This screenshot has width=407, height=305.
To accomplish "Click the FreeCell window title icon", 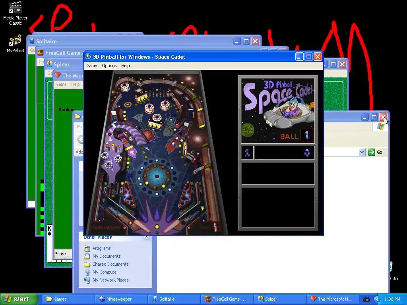I will 40,53.
